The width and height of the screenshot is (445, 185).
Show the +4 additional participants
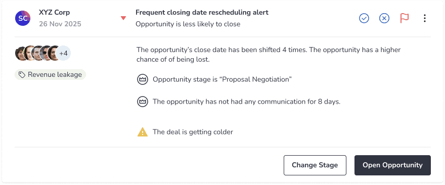coord(63,54)
